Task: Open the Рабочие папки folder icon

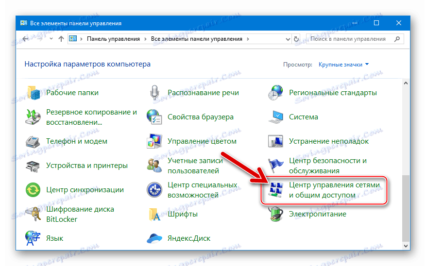Action: tap(34, 93)
